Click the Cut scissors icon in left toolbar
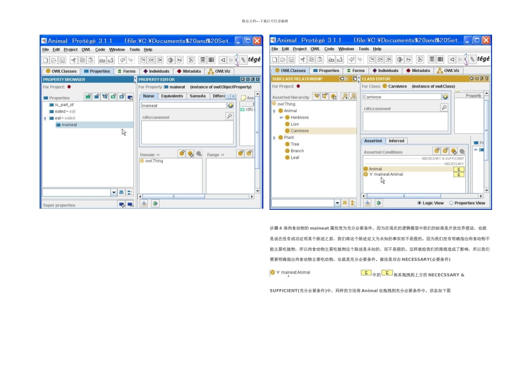The height and width of the screenshot is (375, 530). (x=73, y=60)
